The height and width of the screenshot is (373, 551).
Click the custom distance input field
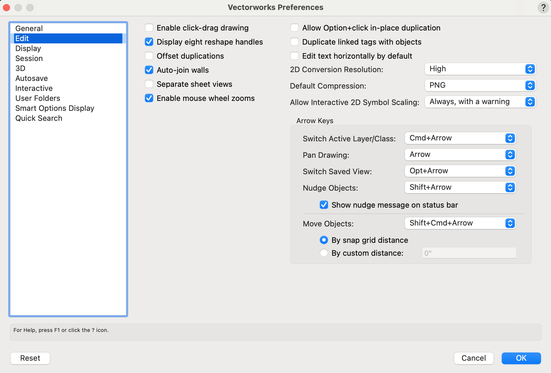pyautogui.click(x=469, y=252)
